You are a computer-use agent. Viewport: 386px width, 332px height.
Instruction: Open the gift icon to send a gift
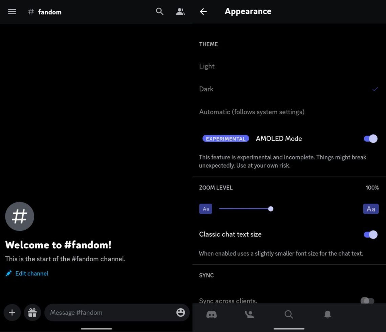click(x=33, y=312)
